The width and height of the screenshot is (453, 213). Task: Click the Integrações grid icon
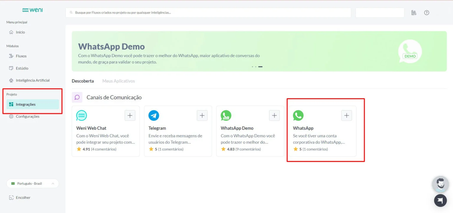tap(11, 104)
